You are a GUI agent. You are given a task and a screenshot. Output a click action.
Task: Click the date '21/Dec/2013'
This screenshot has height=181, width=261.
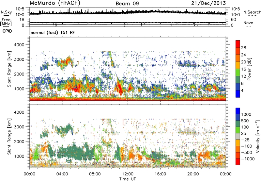click(x=208, y=3)
